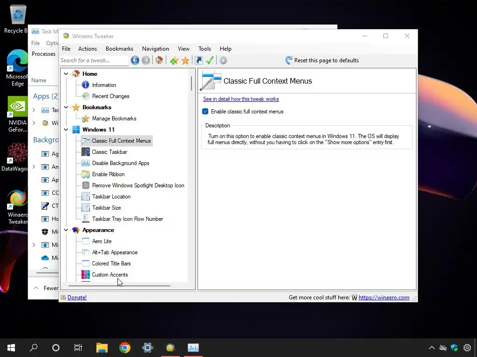Click the Manage Bookmarks star icon
Screen dimensions: 477x357
(x=86, y=119)
